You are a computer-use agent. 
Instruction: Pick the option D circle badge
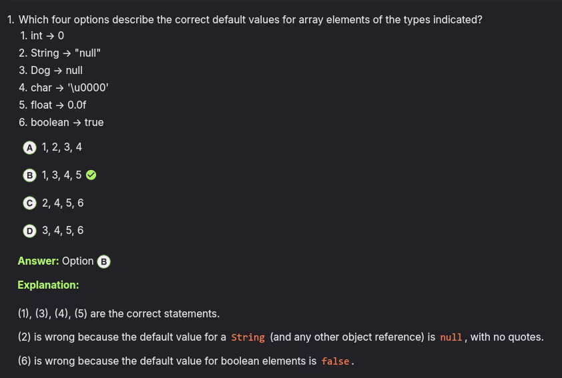pyautogui.click(x=29, y=231)
